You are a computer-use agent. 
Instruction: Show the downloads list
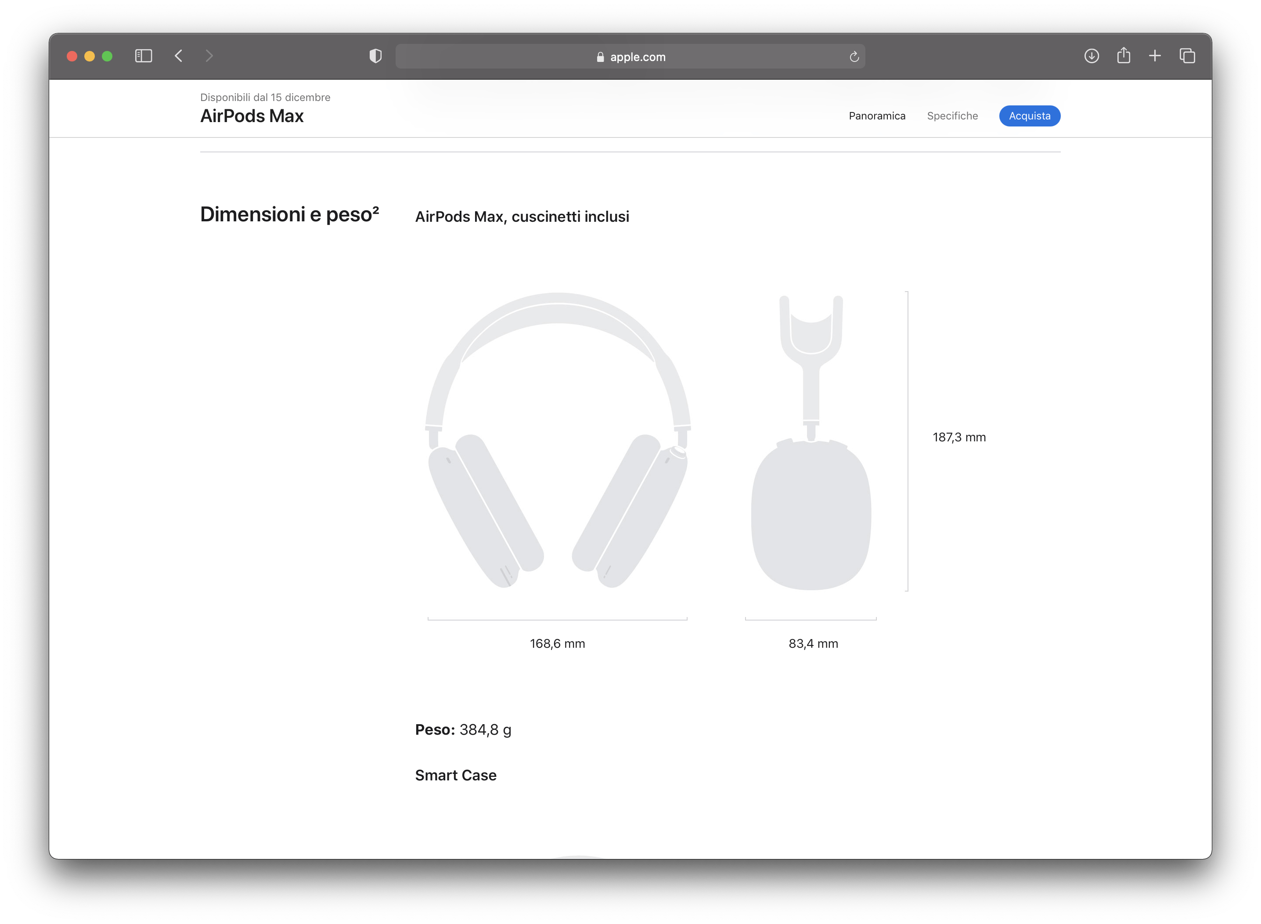[1092, 56]
